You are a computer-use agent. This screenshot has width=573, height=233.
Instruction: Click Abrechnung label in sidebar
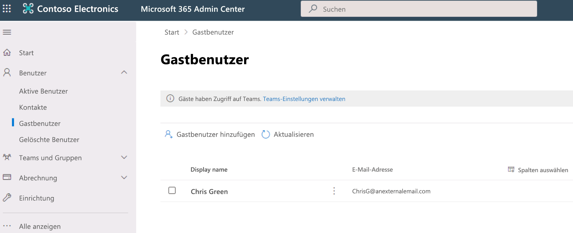point(38,178)
